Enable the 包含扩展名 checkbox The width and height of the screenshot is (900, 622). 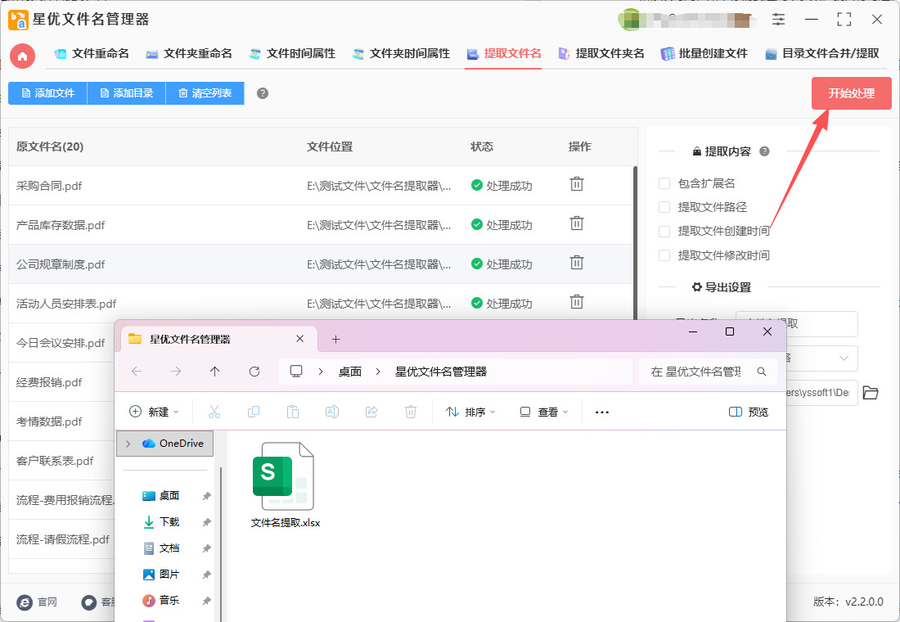click(664, 183)
